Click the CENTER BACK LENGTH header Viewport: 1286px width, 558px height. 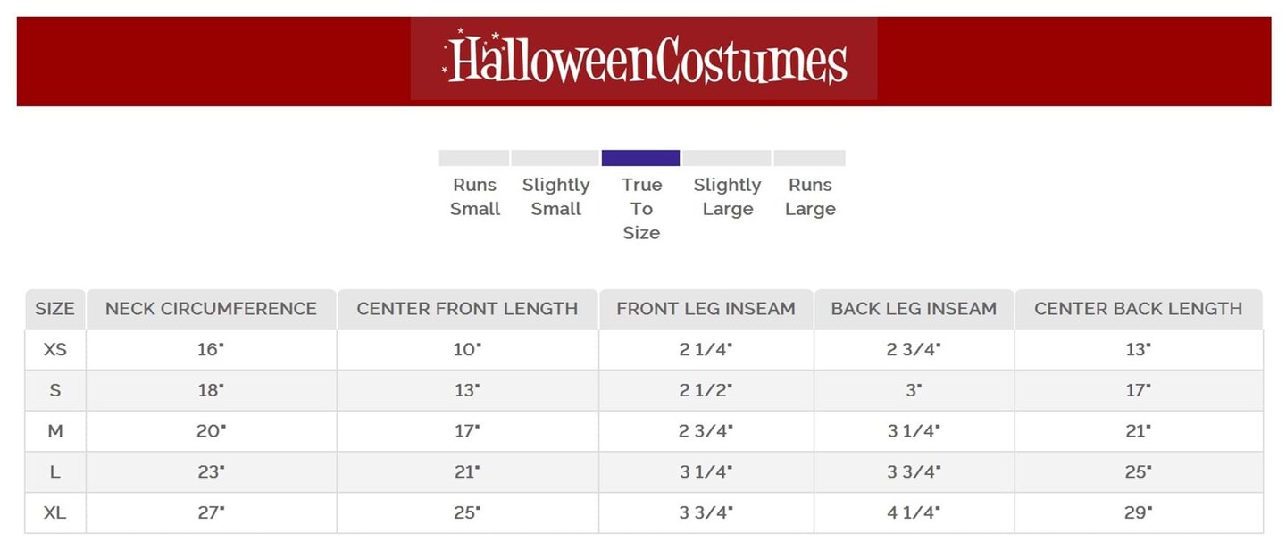(1138, 309)
